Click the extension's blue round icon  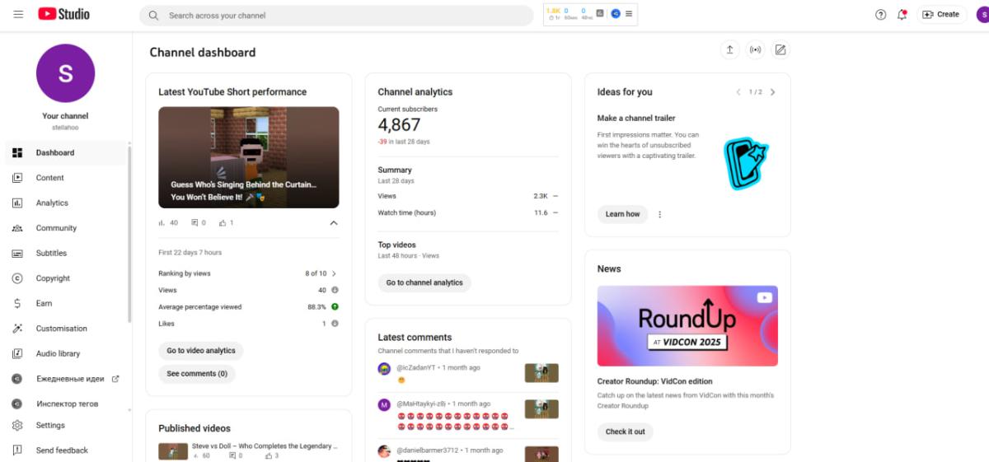pyautogui.click(x=616, y=14)
